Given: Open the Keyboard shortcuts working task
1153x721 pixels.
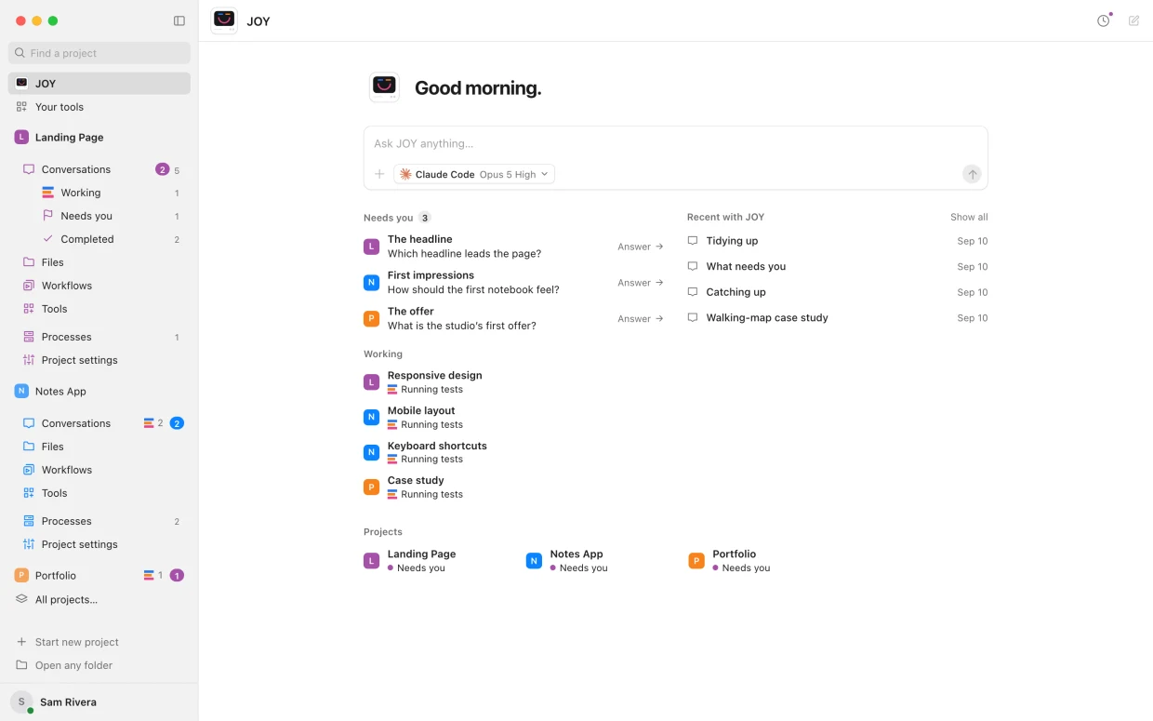Looking at the screenshot, I should [513, 452].
